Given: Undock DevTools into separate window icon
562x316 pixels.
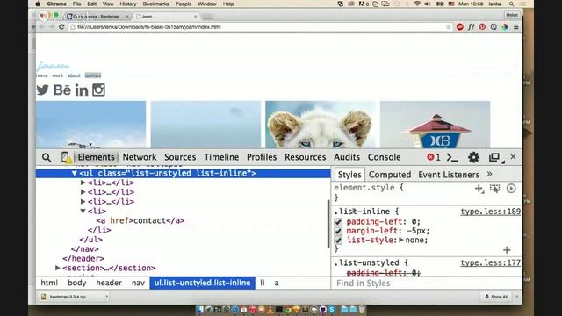Looking at the screenshot, I should pos(494,157).
